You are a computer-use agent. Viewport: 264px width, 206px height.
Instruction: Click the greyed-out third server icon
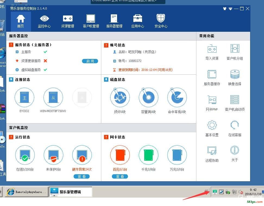[x=82, y=97]
